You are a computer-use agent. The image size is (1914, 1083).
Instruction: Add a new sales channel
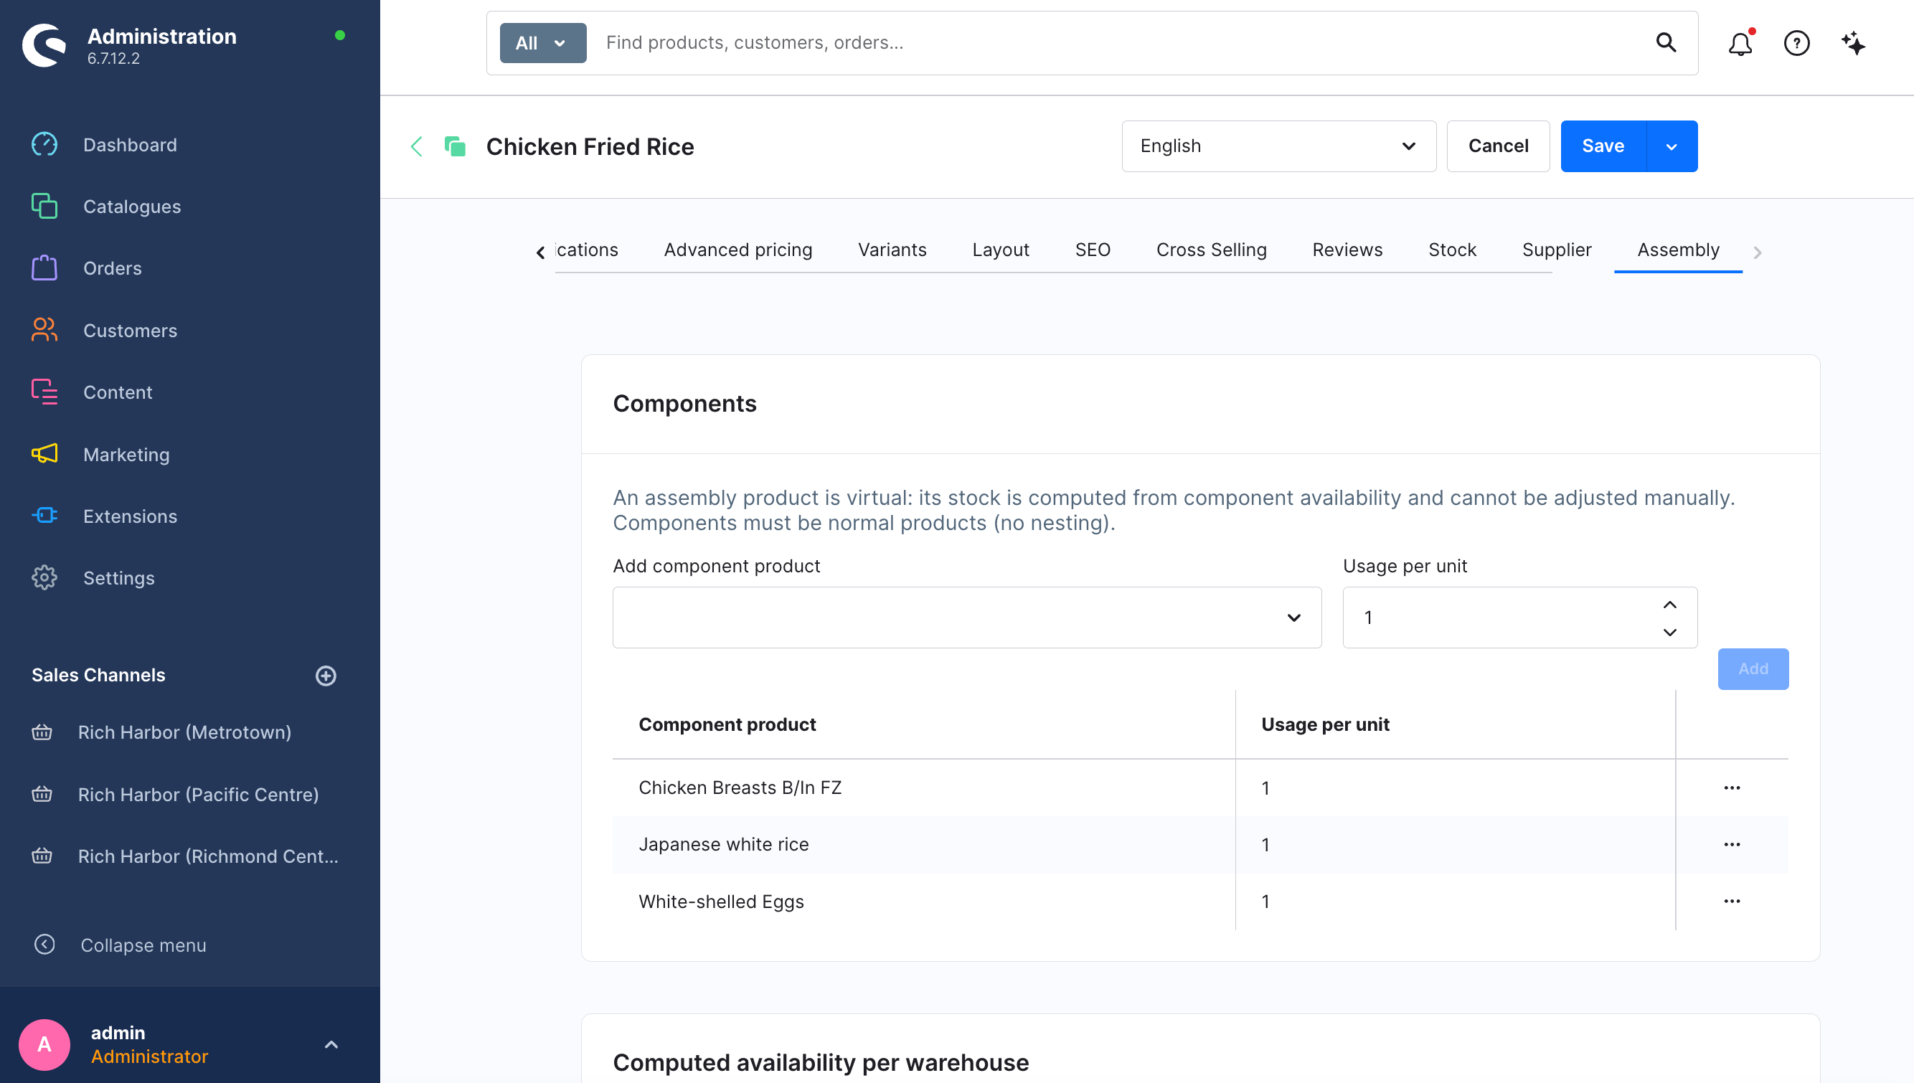pos(326,676)
